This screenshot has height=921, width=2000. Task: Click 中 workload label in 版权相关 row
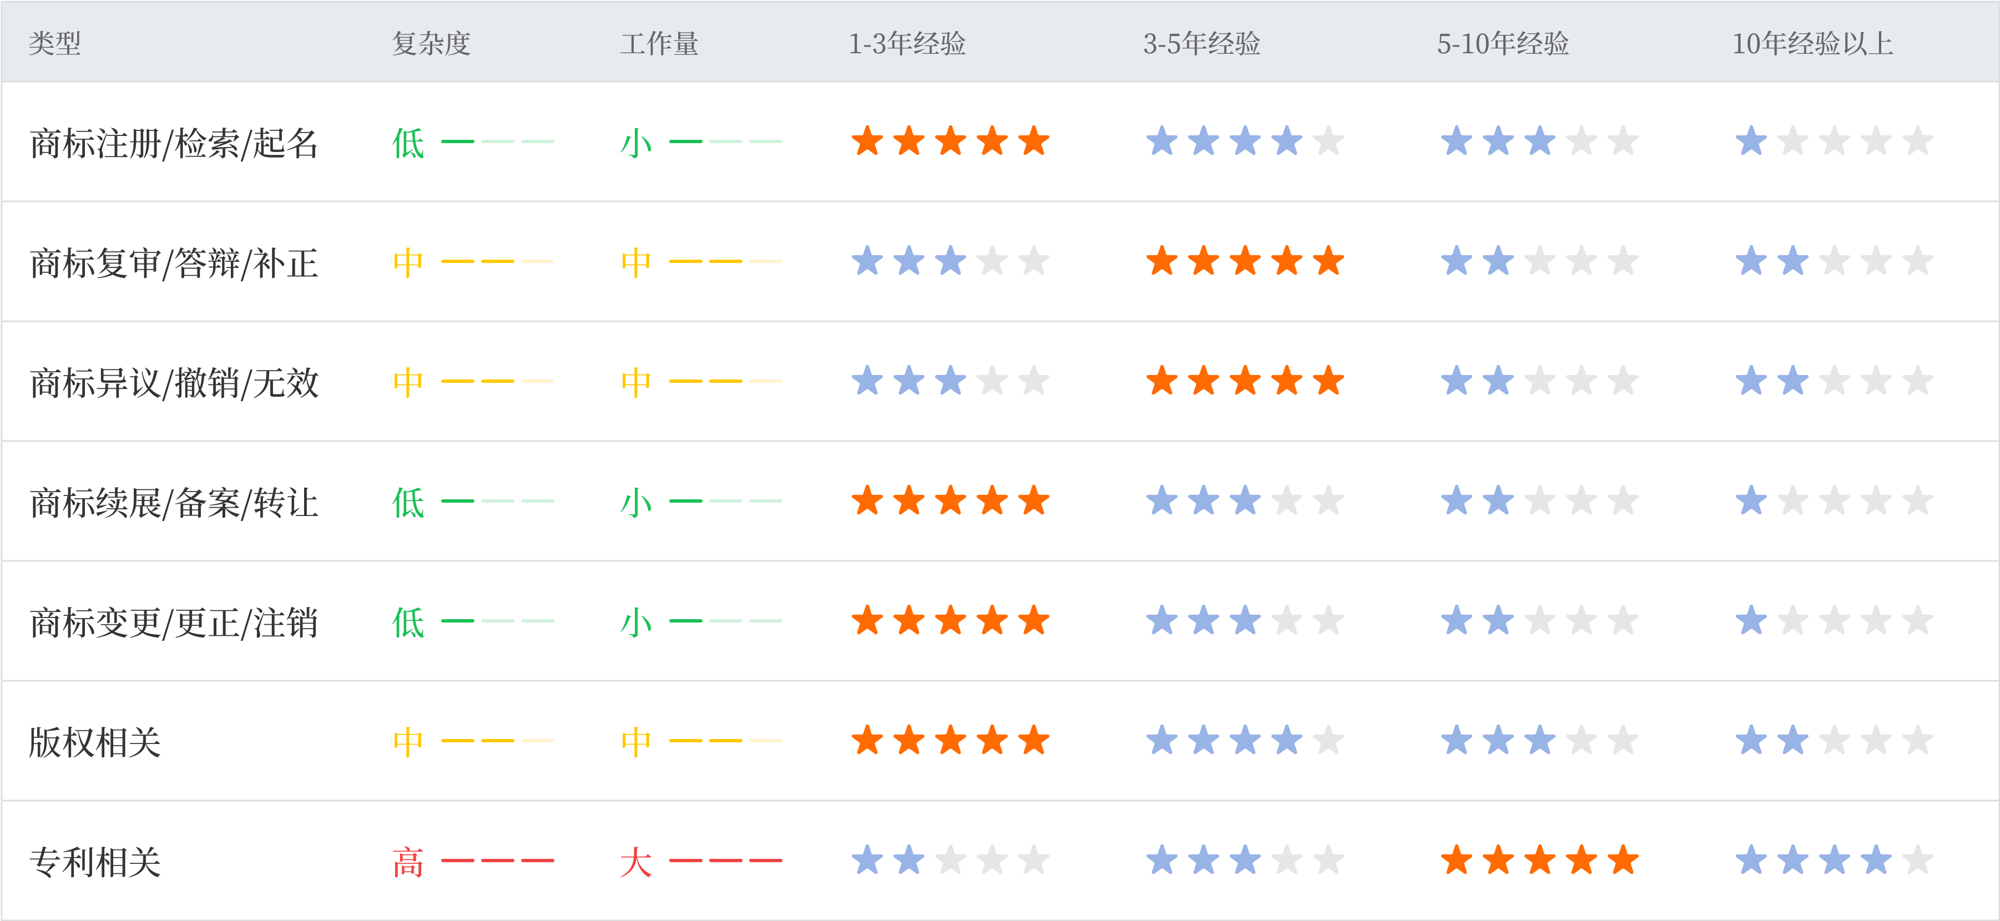[636, 742]
